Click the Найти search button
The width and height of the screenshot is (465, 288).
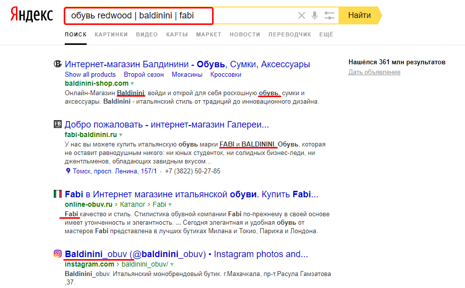tap(360, 15)
